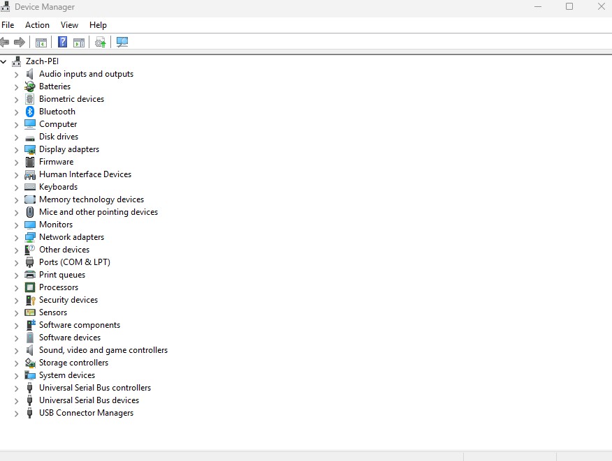Select Human Interface Devices entry
Image resolution: width=612 pixels, height=461 pixels.
(85, 174)
